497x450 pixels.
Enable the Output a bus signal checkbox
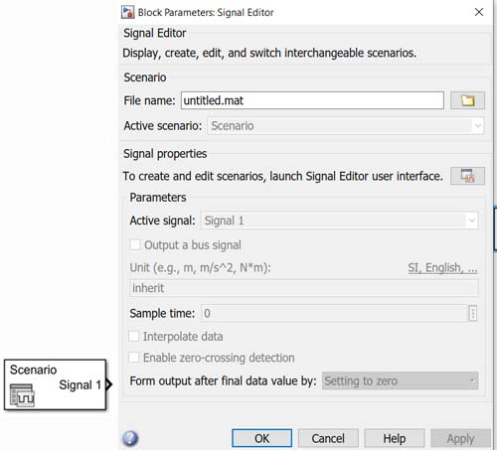tap(135, 245)
